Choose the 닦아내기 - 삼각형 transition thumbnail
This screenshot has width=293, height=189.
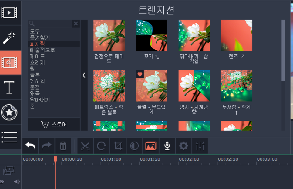tap(194, 35)
